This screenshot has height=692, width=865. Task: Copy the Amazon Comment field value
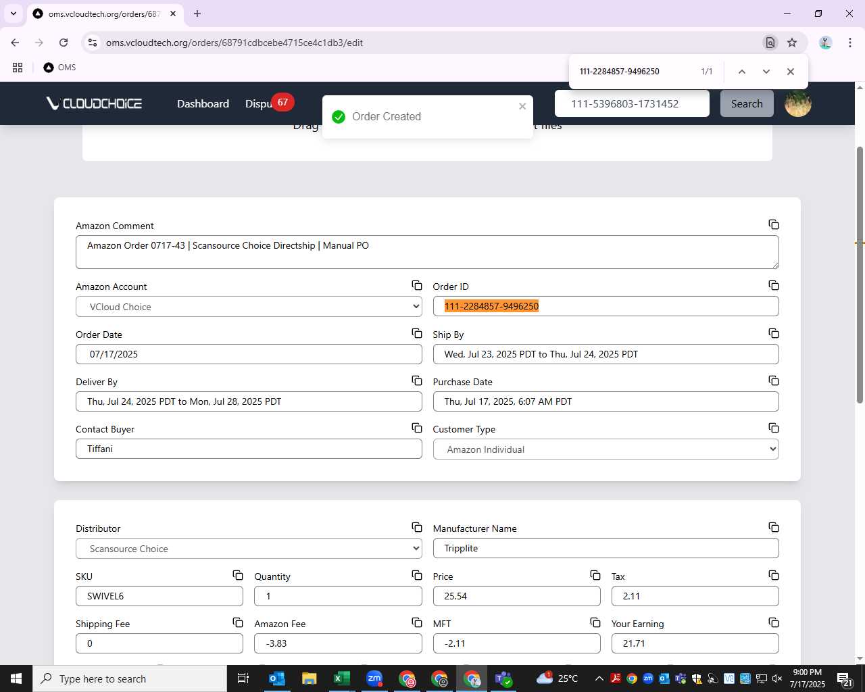tap(774, 224)
